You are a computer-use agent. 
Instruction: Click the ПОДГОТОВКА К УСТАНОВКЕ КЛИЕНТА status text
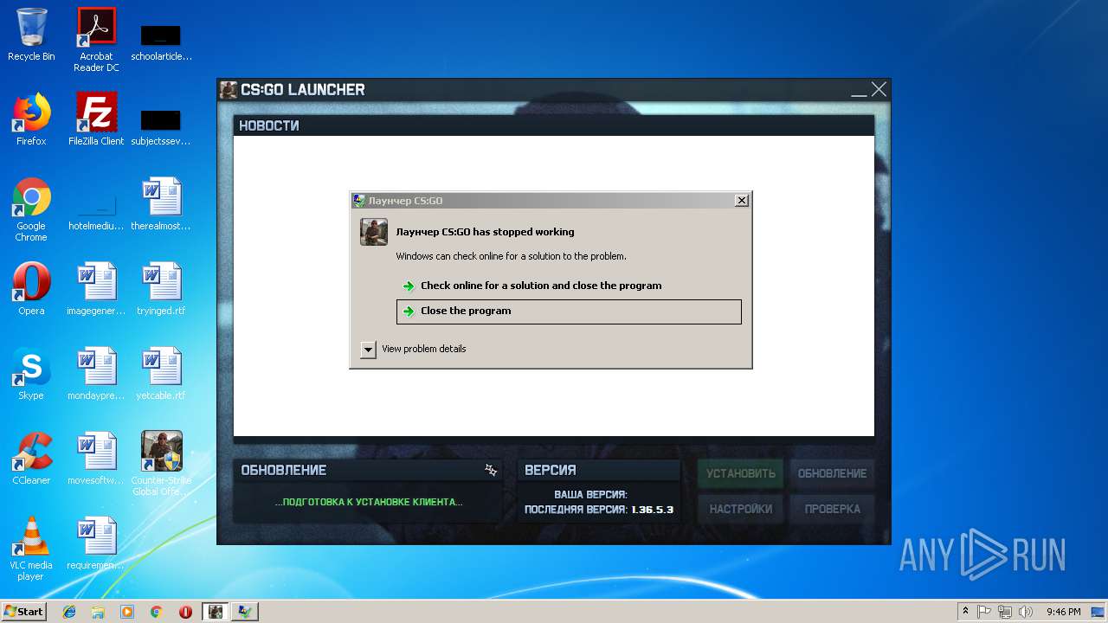pos(369,502)
